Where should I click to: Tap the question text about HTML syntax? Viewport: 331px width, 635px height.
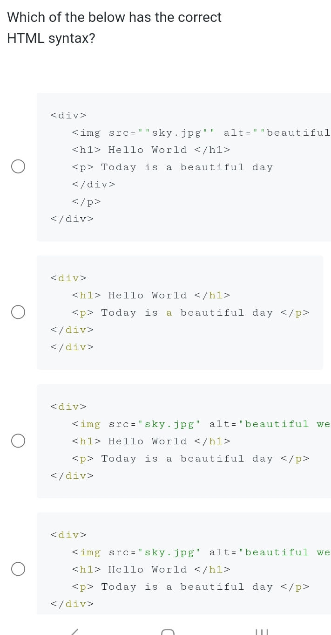[x=114, y=27]
